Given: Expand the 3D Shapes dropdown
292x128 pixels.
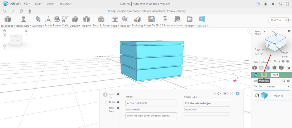Looking at the screenshot, I should (x=8, y=22).
